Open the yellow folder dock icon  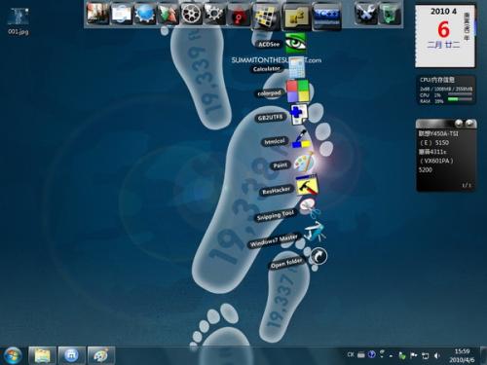[297, 17]
